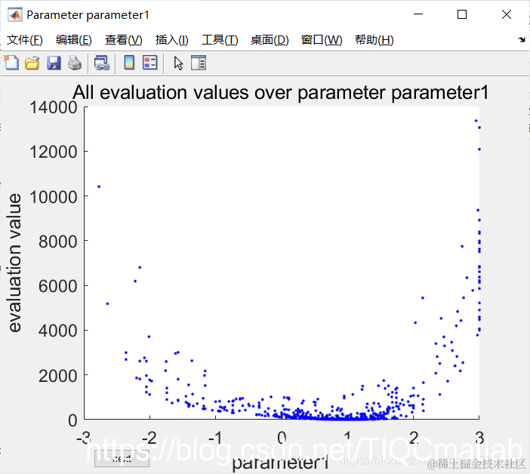
Task: Click the Insert Colorbar icon
Action: (129, 63)
